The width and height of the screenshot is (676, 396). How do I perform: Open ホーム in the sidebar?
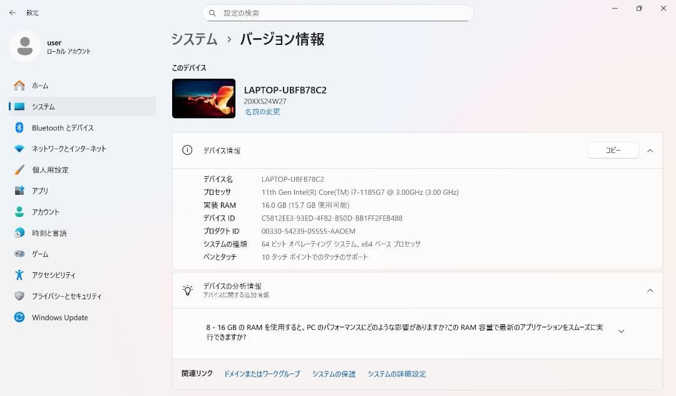(x=83, y=86)
